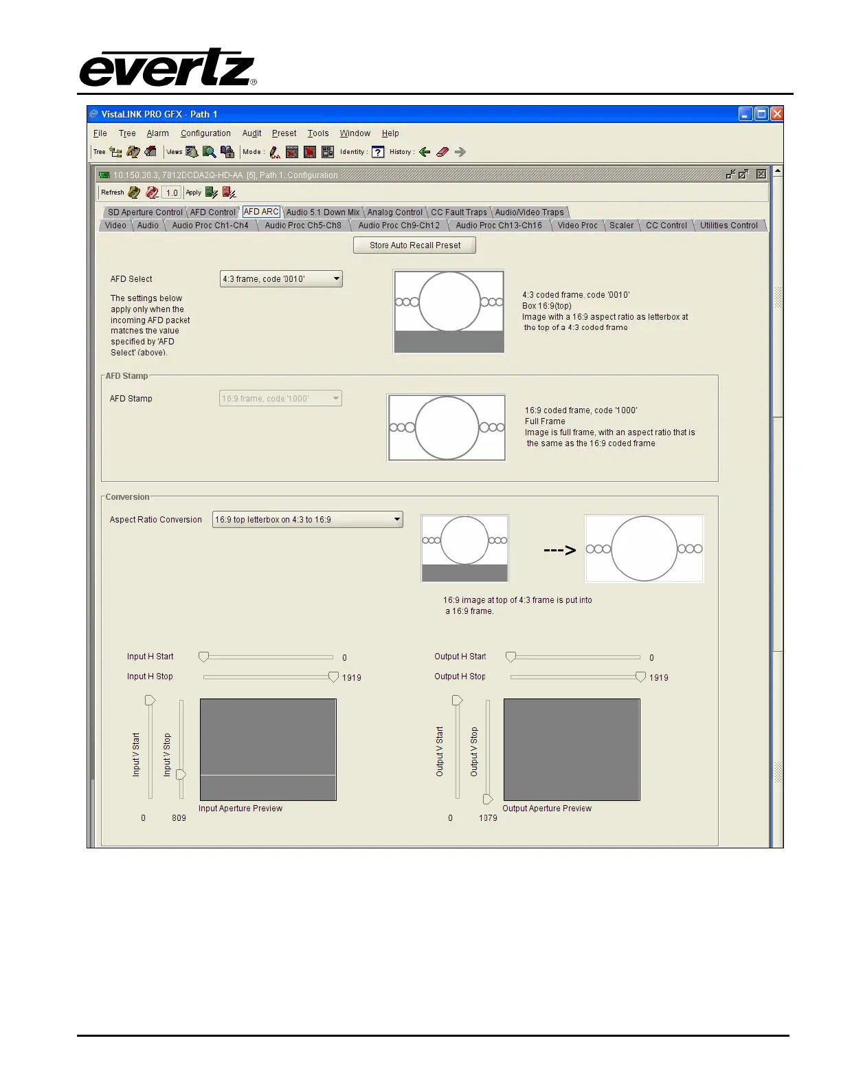Click the padlock Views icon
The image size is (841, 1089).
click(x=227, y=152)
